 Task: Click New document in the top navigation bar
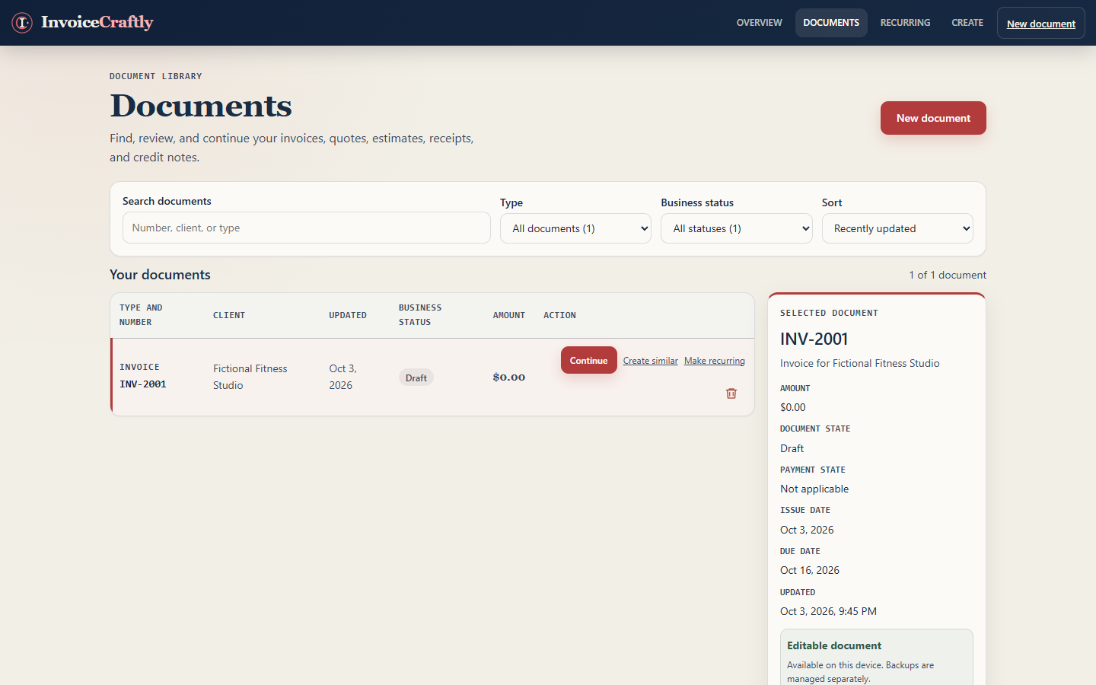tap(1041, 24)
